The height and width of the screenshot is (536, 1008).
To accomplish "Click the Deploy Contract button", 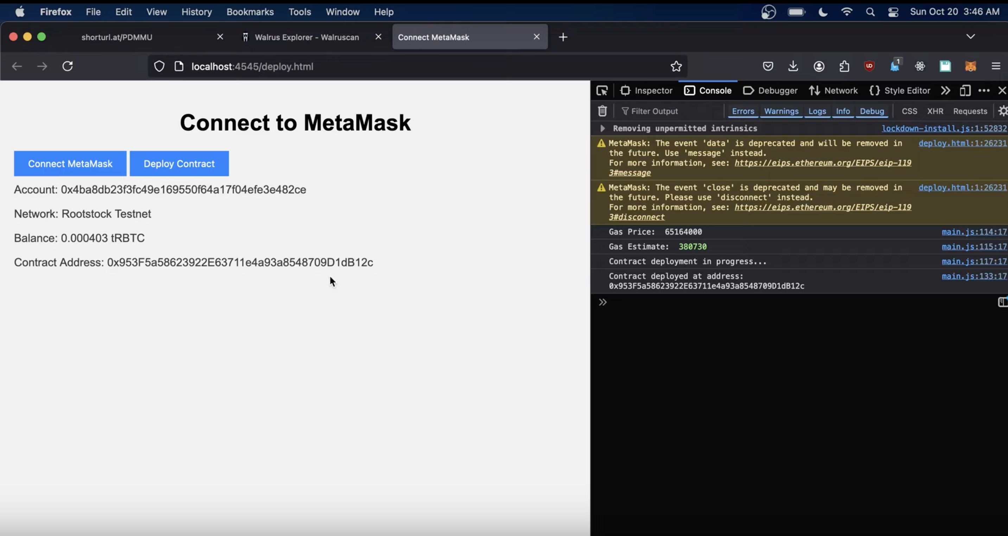I will click(179, 164).
